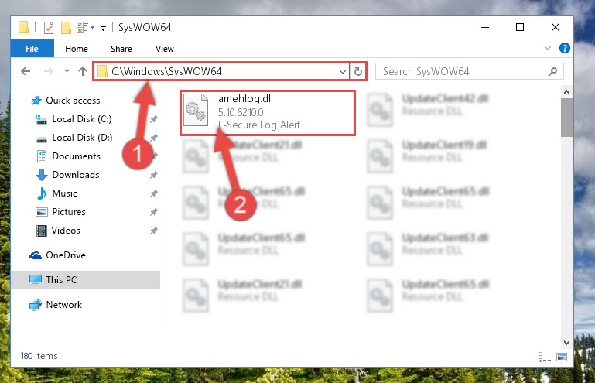Viewport: 595px width, 383px height.
Task: Click the vertical scrollbar thumb
Action: [566, 118]
